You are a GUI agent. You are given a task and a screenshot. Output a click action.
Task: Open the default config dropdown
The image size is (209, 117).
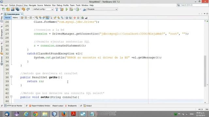(43, 9)
